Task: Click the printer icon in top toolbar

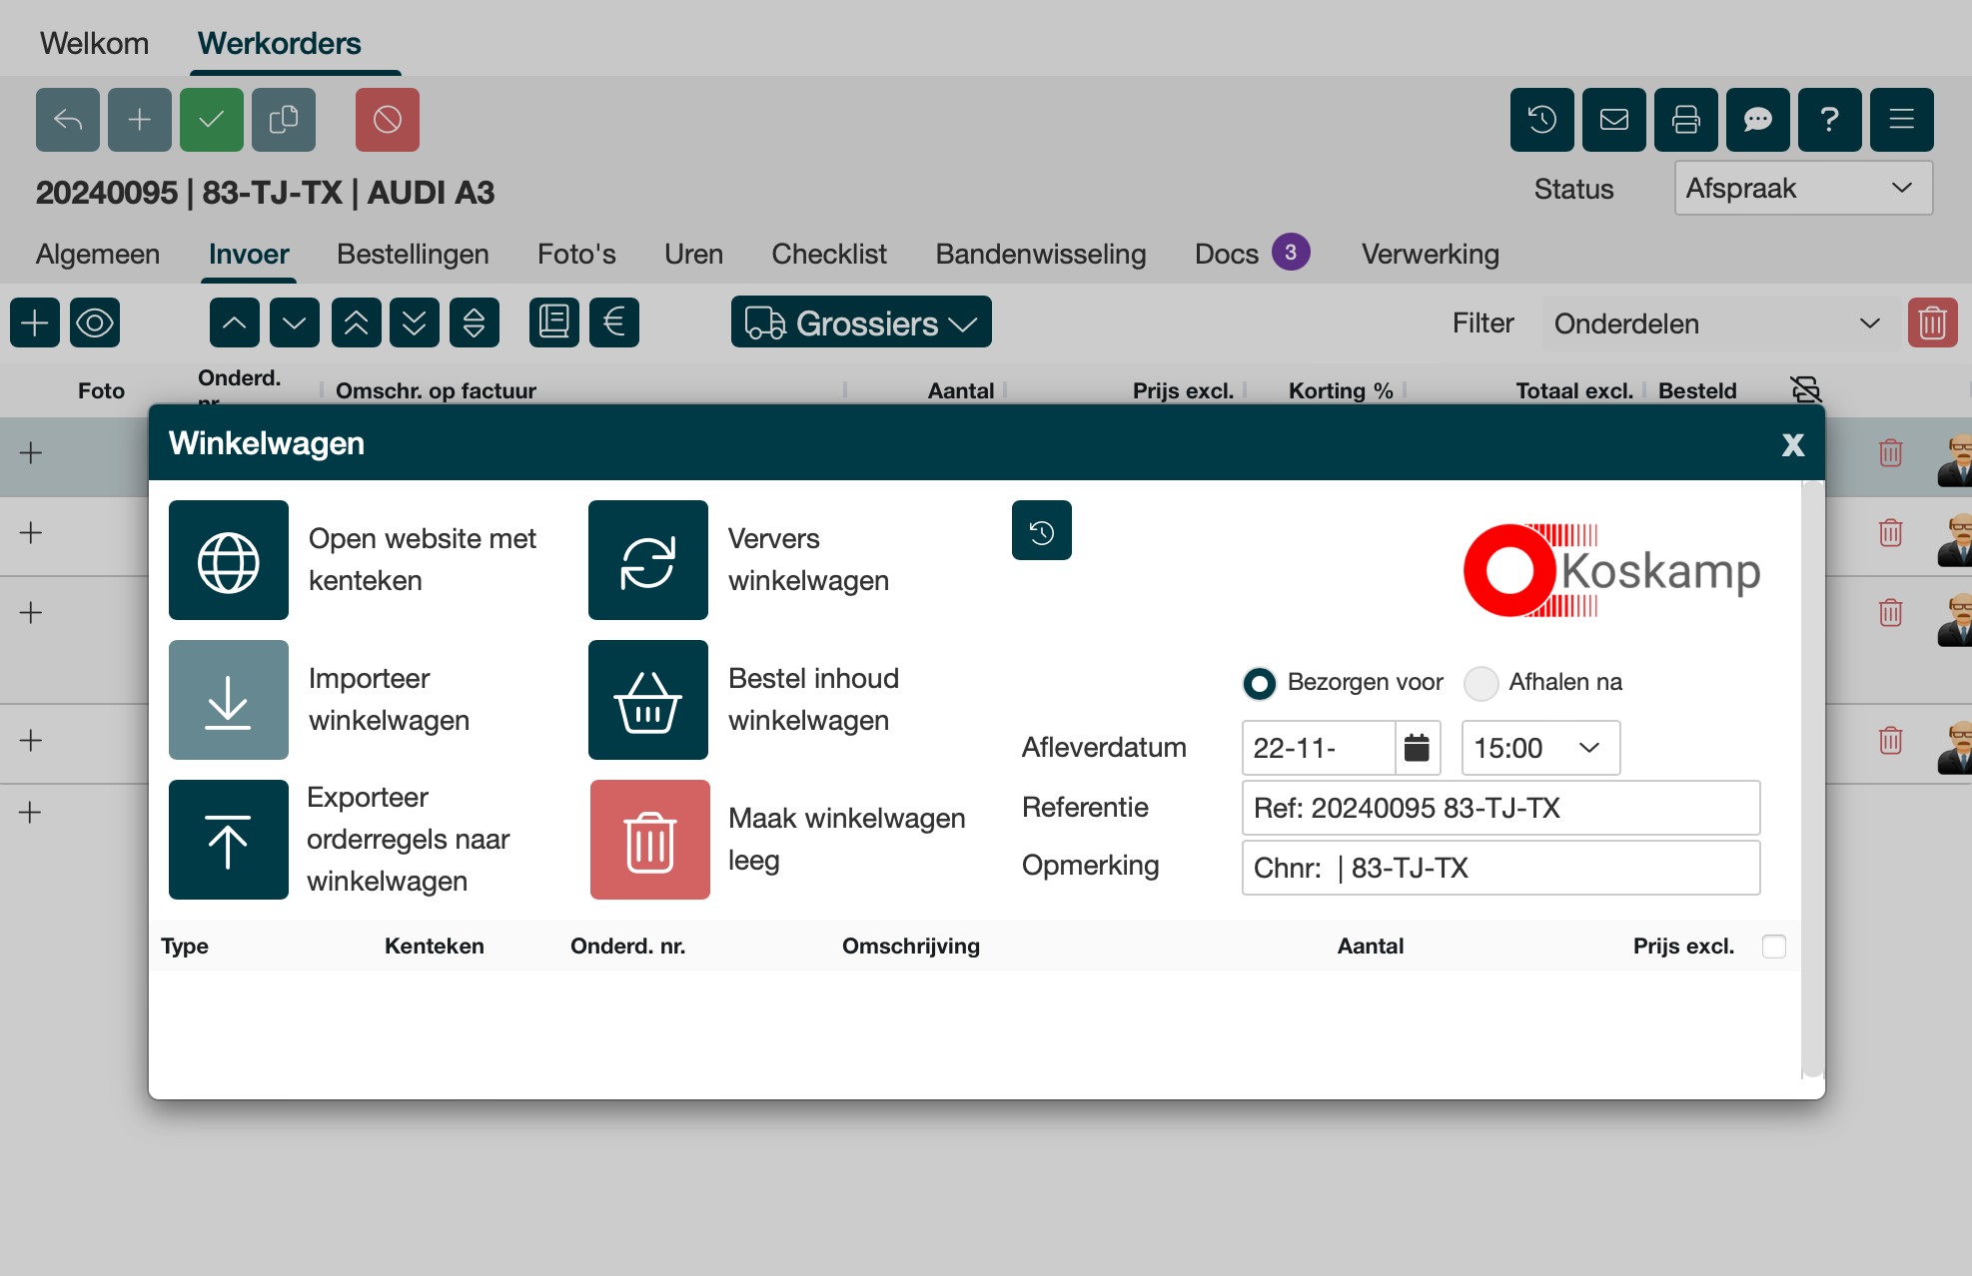Action: point(1685,120)
